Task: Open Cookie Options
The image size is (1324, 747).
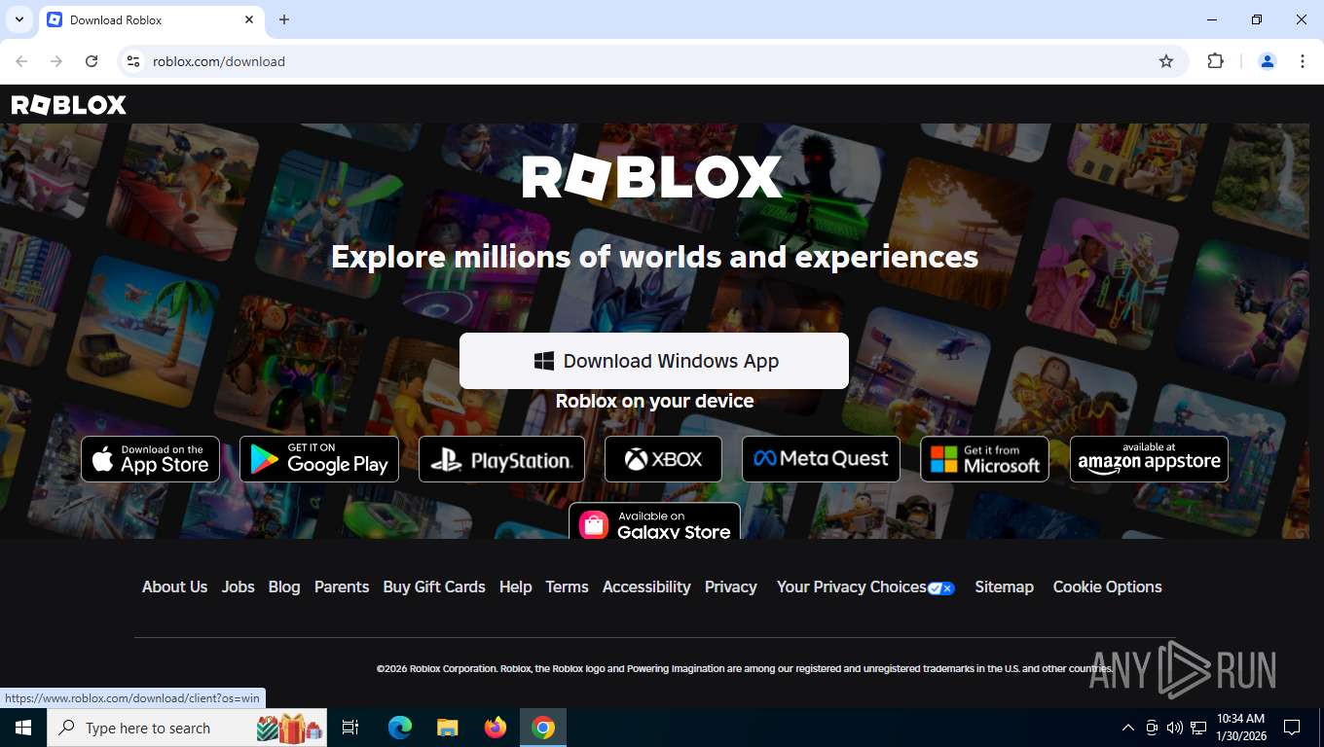Action: [x=1107, y=587]
